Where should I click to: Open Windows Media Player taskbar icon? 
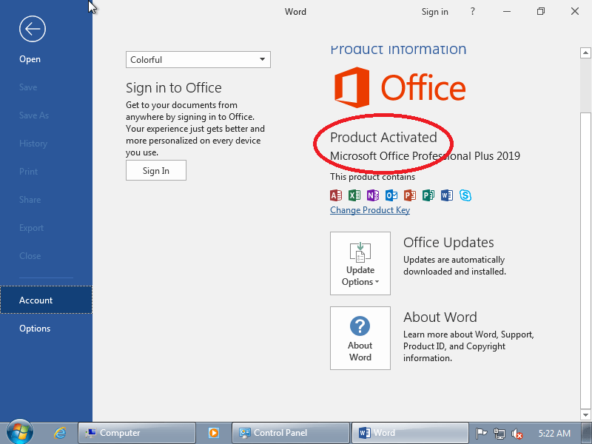214,433
